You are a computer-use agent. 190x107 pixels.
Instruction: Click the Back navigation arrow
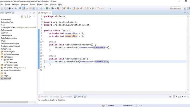point(102,8)
